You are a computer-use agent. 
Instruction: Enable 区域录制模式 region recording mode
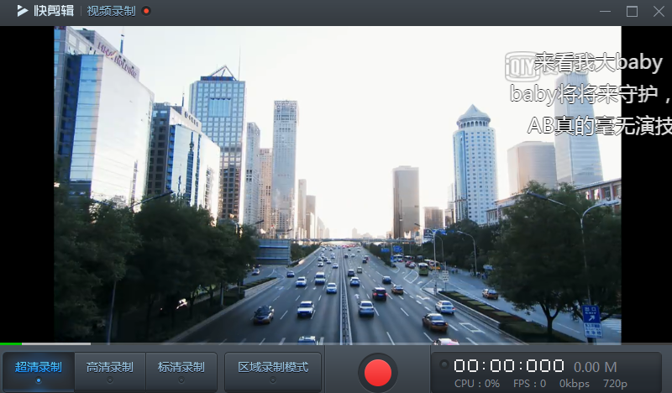pos(273,370)
